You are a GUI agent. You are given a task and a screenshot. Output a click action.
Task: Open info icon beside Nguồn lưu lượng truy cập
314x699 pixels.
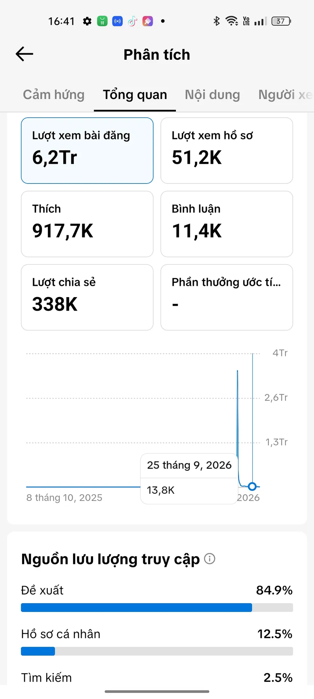(x=210, y=558)
